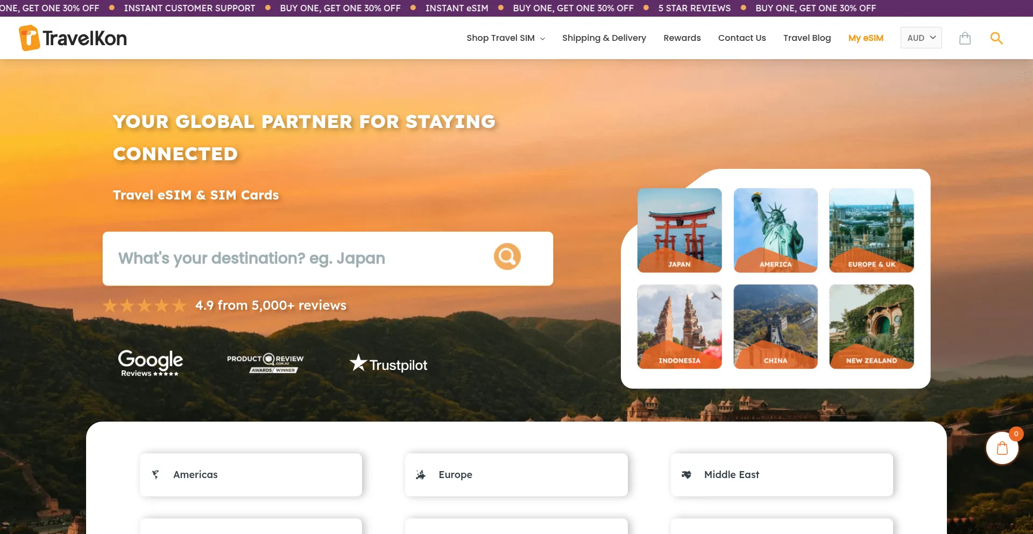
Task: Open the shopping bag icon in header
Action: [965, 38]
